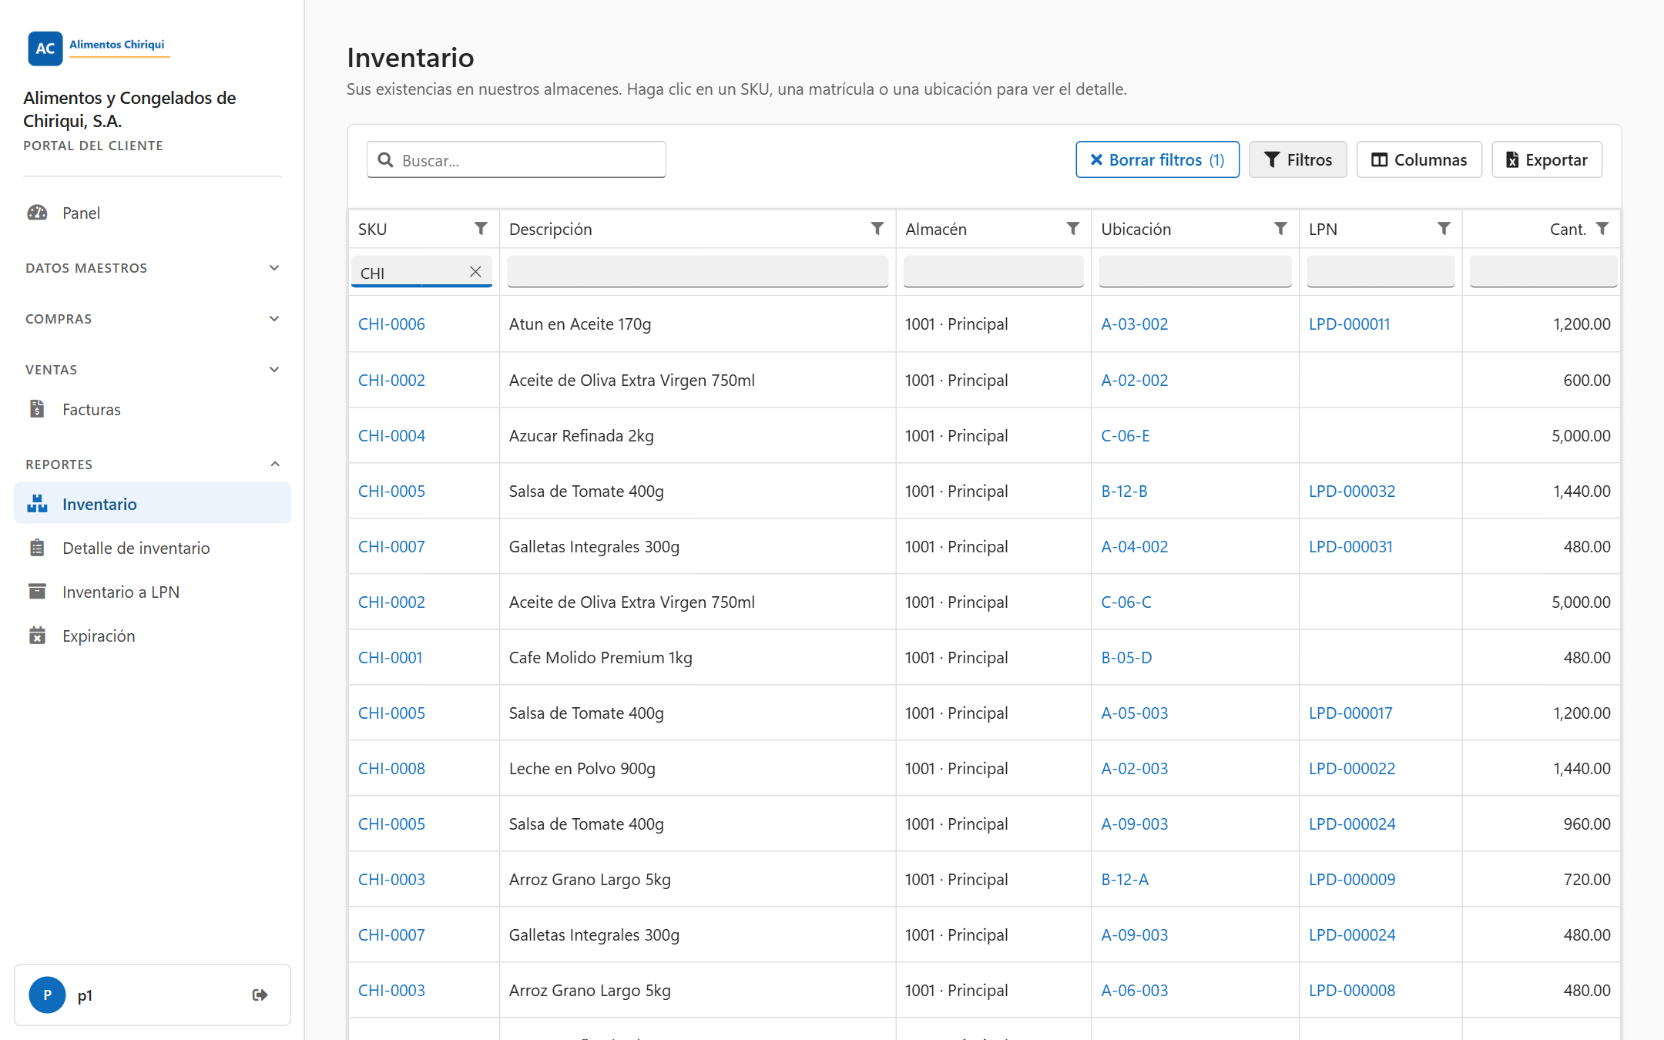Open the Columnas chooser
The width and height of the screenshot is (1664, 1040).
pyautogui.click(x=1419, y=159)
